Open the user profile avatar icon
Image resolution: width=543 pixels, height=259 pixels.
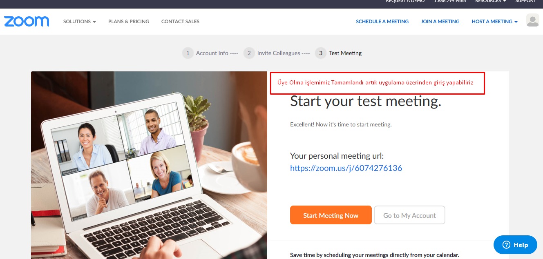(x=533, y=20)
